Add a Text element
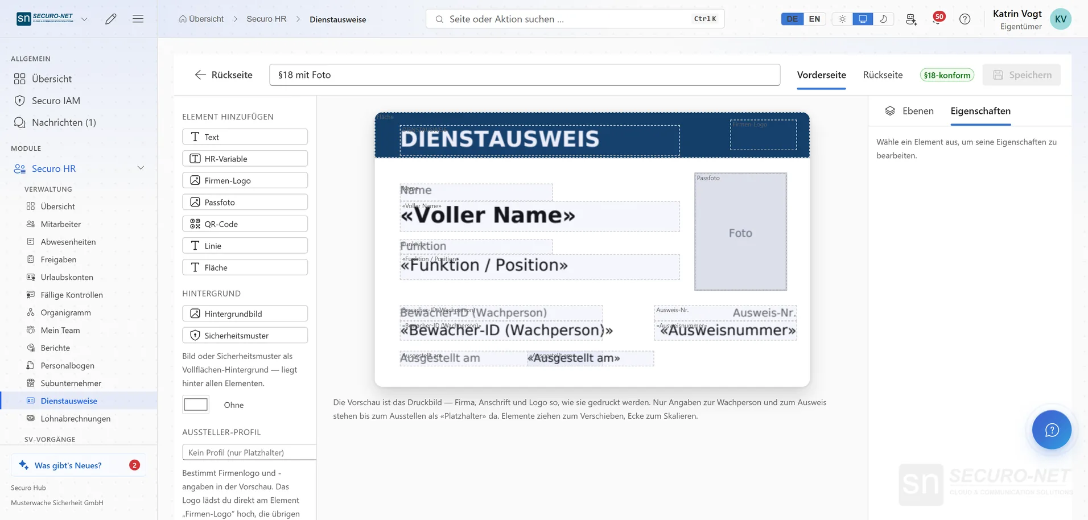 tap(245, 137)
